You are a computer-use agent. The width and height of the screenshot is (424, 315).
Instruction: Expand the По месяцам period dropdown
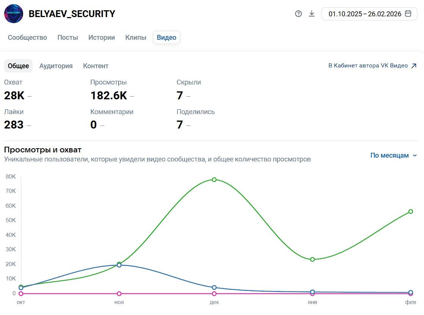point(393,155)
